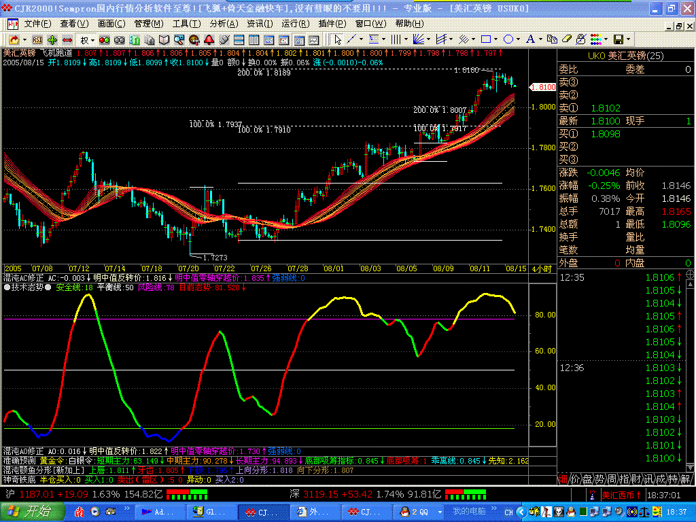Click the green four-way move icon

53,40
